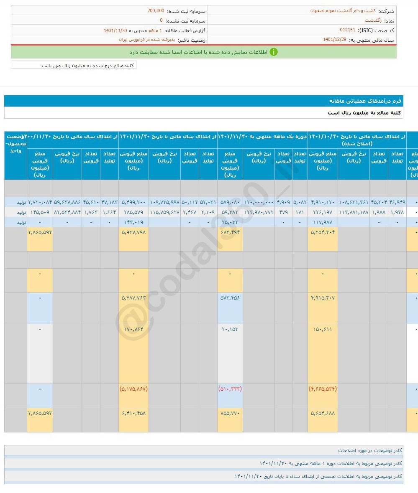The width and height of the screenshot is (418, 493).
Task: Click the اصلاح شده column group header
Action: [x=356, y=140]
